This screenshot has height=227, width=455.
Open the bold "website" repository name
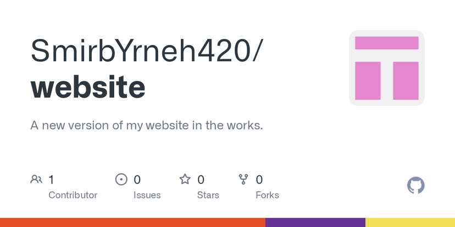[x=88, y=87]
